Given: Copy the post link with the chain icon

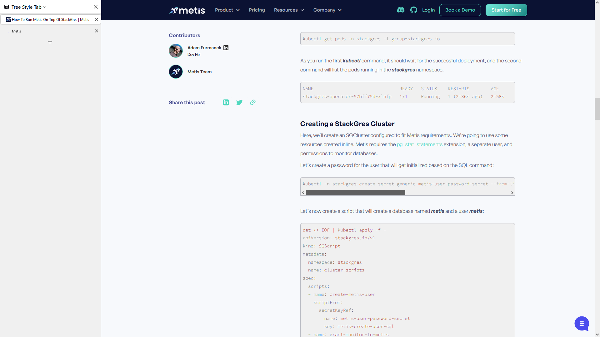Looking at the screenshot, I should coord(253,102).
